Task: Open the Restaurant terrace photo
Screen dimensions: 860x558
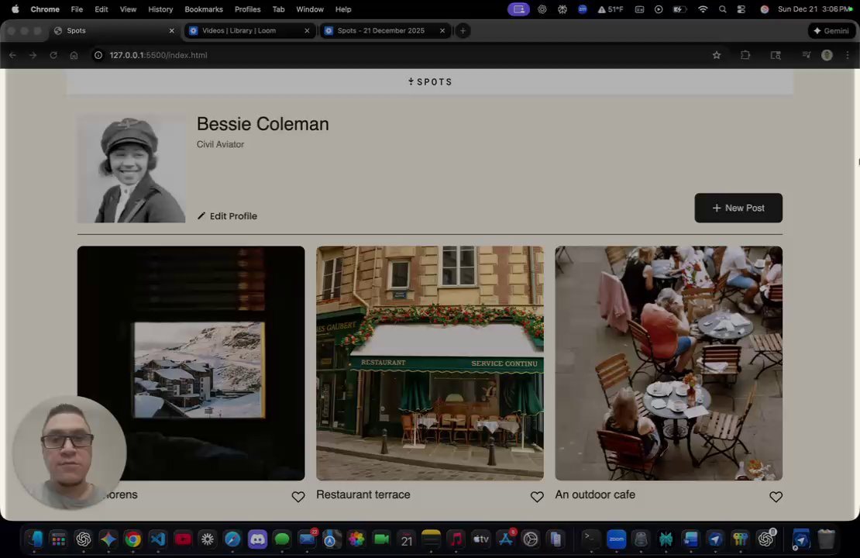Action: (x=429, y=363)
